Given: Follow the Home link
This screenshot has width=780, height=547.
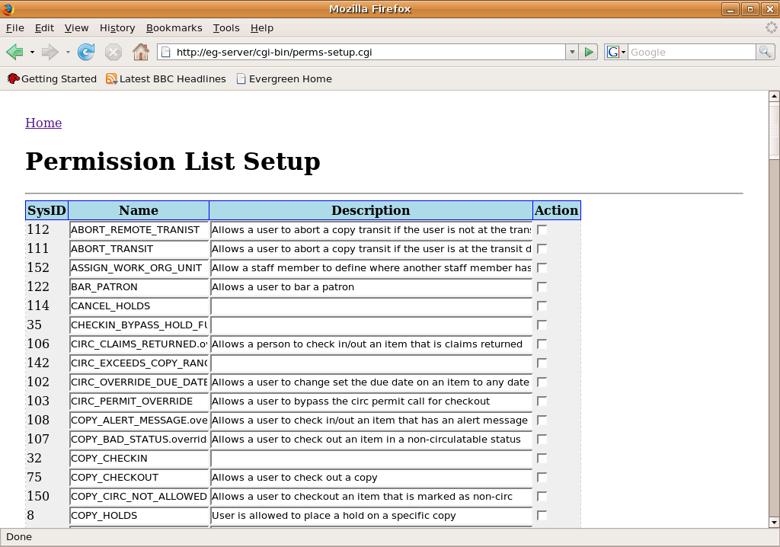Looking at the screenshot, I should click(43, 123).
